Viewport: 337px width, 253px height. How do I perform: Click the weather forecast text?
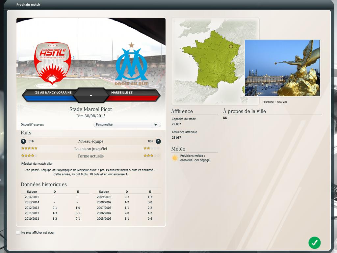point(195,158)
